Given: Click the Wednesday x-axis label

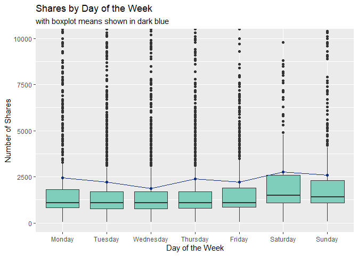Looking at the screenshot, I should click(151, 239).
